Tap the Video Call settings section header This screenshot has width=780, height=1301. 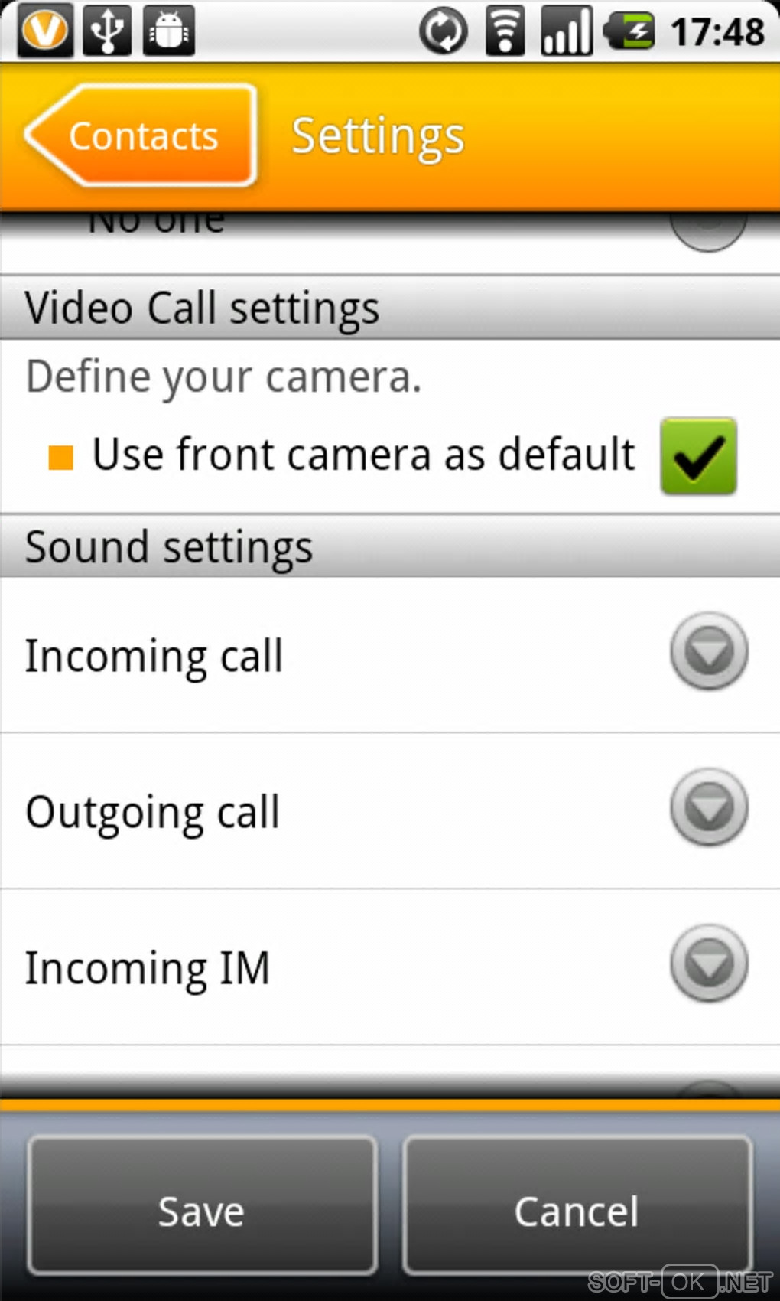(x=203, y=308)
